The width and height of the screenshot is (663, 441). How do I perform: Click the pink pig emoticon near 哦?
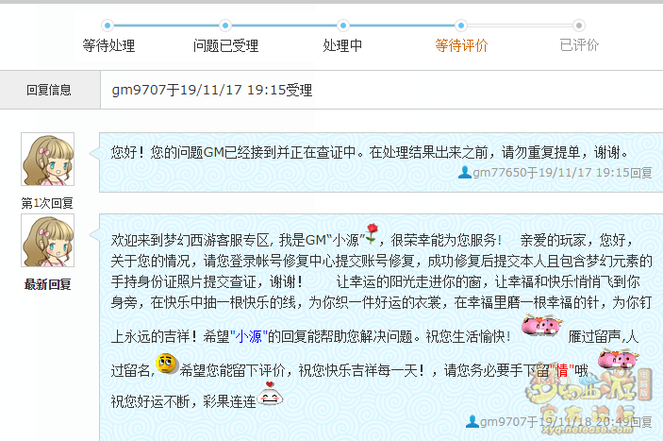(x=618, y=360)
